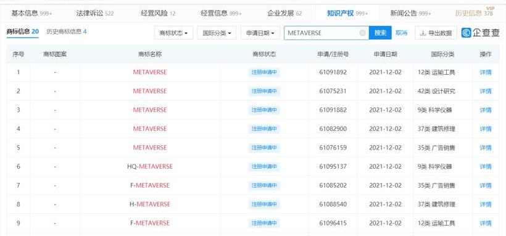
Task: Open 详情 for trademark 61076159
Action: point(486,148)
